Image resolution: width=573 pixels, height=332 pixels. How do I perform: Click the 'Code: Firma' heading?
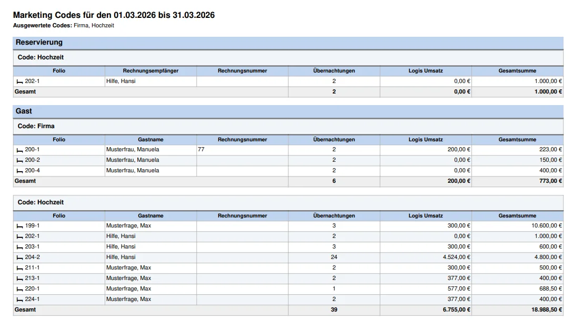36,126
